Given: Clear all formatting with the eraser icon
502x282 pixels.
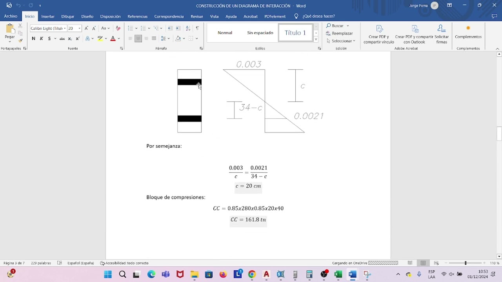Looking at the screenshot, I should coord(118,28).
